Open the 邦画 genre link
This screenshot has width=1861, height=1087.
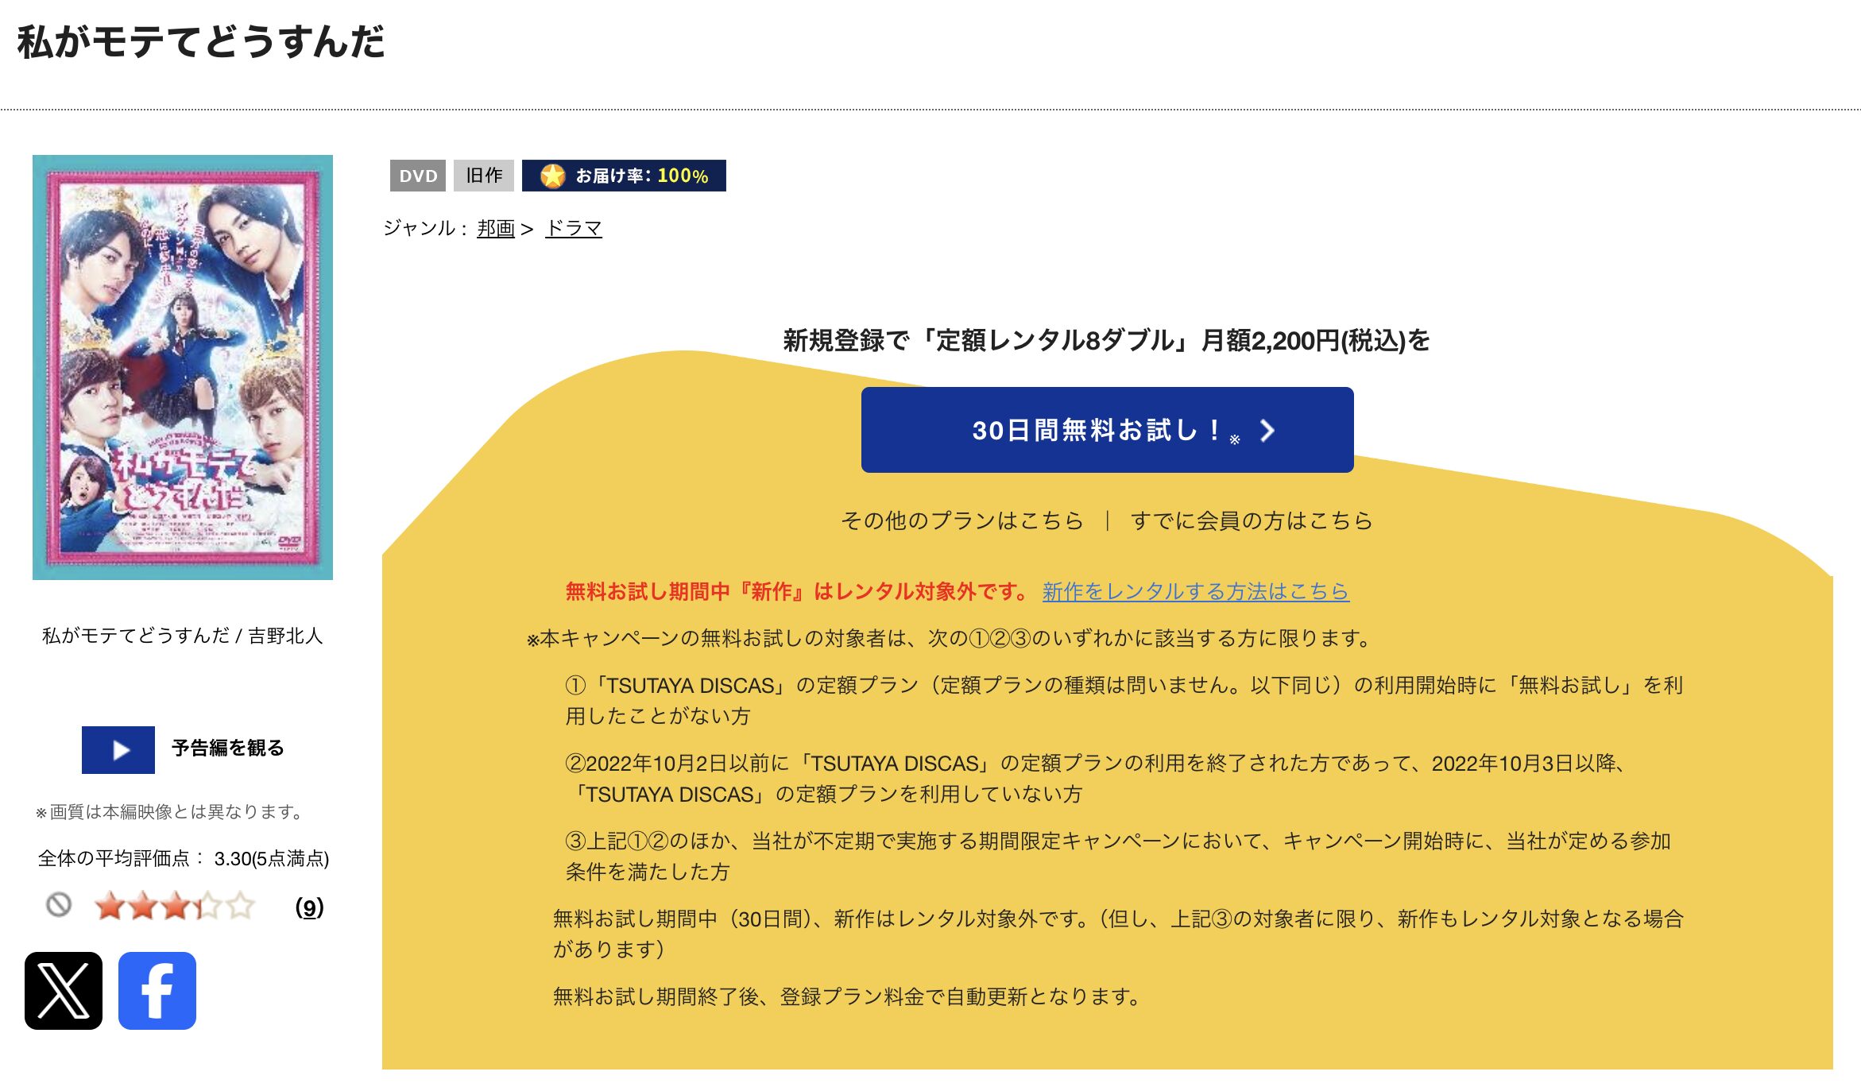coord(496,228)
